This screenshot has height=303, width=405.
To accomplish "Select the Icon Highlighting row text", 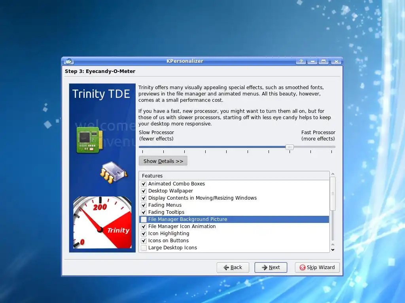I will 168,234.
